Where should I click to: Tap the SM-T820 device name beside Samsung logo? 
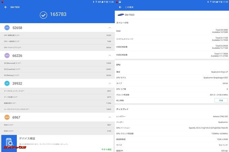point(130,15)
